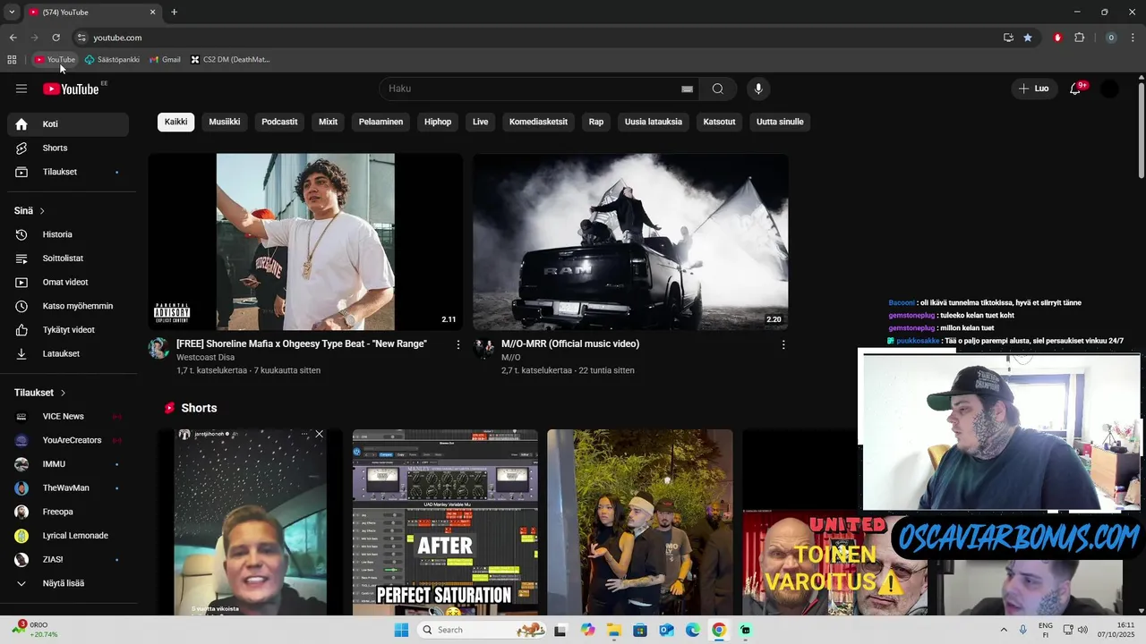Select the Live filter chip
The width and height of the screenshot is (1146, 644).
click(481, 122)
